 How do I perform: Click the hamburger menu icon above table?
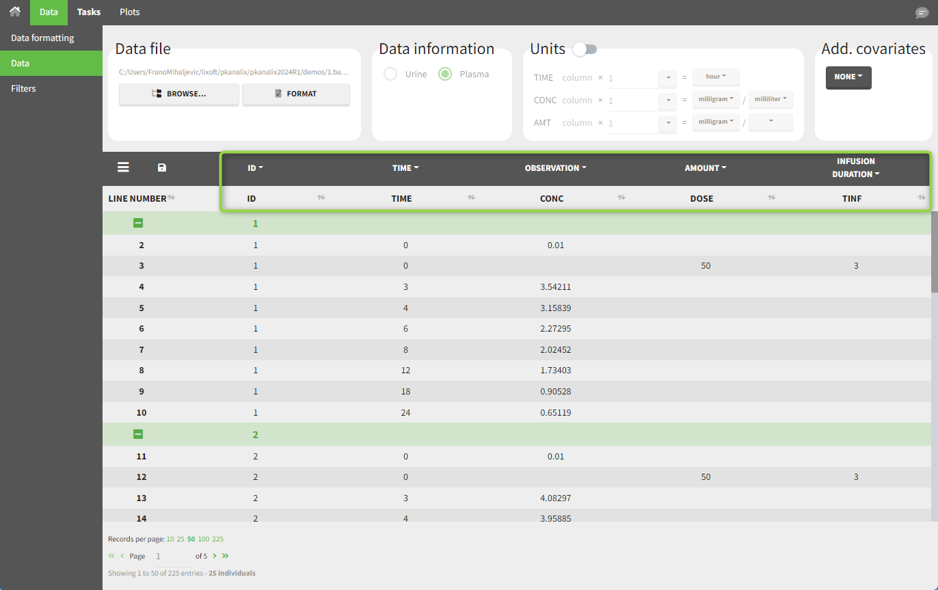[123, 167]
